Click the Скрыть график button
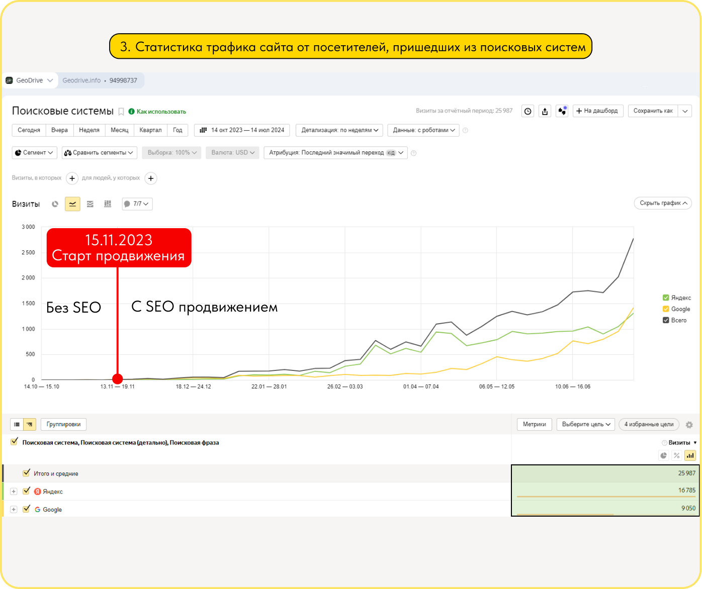This screenshot has width=702, height=589. 663,203
